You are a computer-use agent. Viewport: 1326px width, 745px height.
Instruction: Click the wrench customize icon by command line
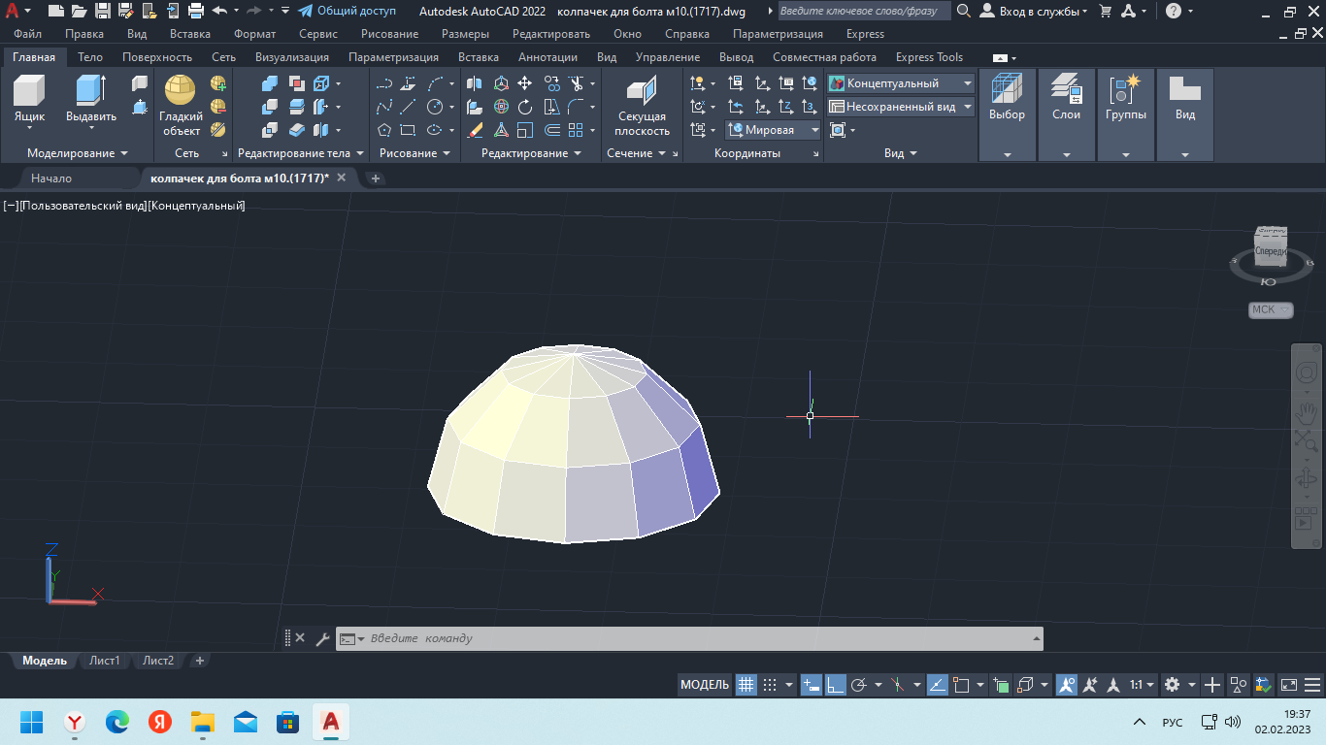(322, 638)
